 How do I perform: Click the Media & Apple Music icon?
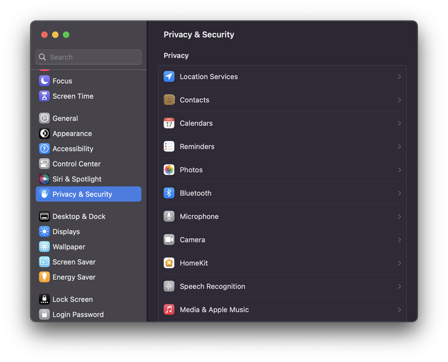click(x=169, y=309)
